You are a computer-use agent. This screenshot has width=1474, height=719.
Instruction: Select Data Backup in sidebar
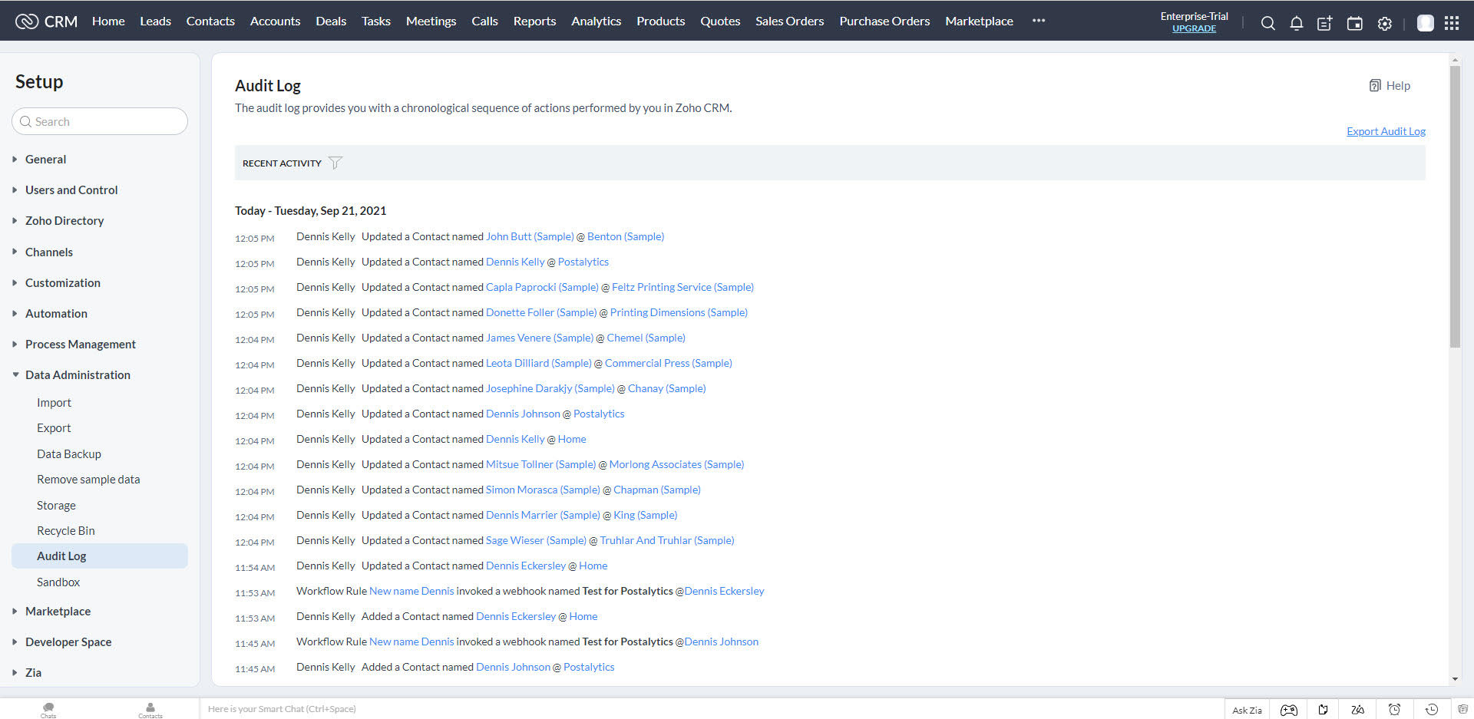coord(69,453)
